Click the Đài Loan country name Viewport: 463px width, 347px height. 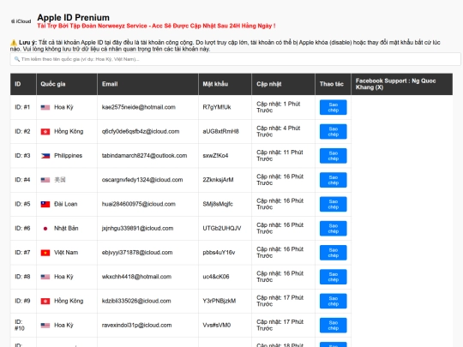(65, 204)
